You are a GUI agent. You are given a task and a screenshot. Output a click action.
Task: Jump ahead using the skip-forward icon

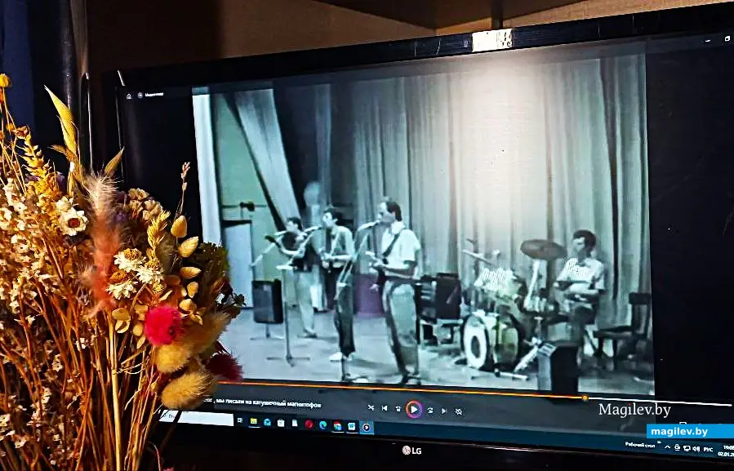coord(430,409)
